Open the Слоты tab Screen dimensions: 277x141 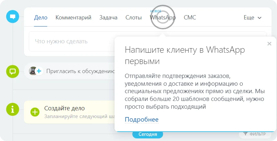tap(134, 17)
